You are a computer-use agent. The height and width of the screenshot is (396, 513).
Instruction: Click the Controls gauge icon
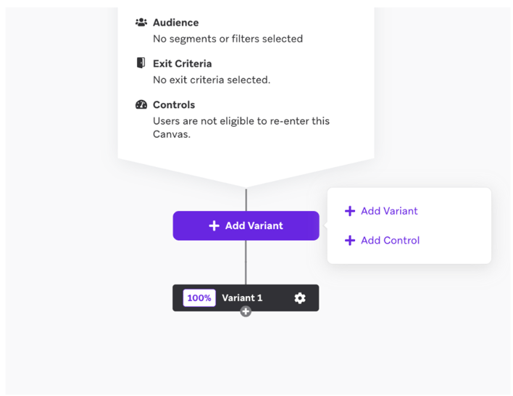[141, 104]
